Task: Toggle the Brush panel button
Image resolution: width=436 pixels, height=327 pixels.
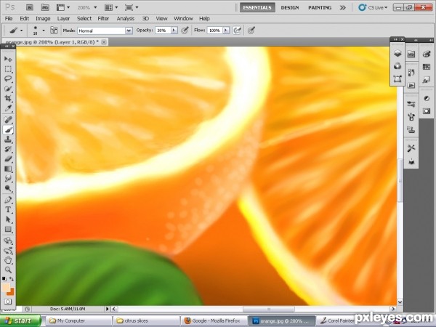Action: [x=54, y=31]
